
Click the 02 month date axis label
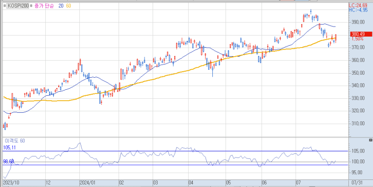coord(121,183)
